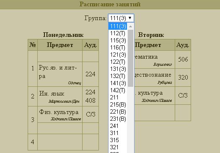The height and width of the screenshot is (153, 220).
Task: Click room 320 in Tuesday table
Action: click(x=183, y=78)
